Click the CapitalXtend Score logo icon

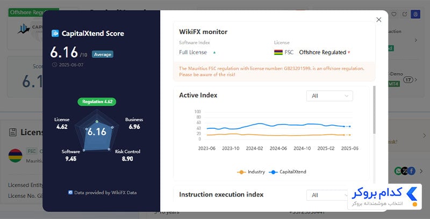pos(55,33)
